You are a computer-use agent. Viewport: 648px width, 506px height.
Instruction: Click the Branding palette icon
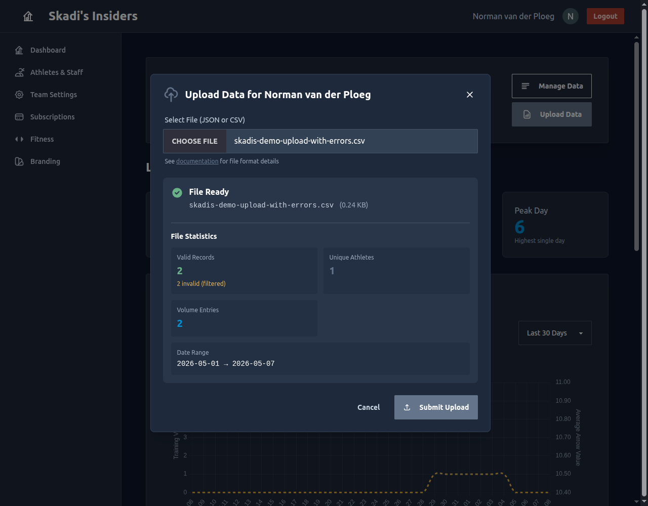click(19, 161)
